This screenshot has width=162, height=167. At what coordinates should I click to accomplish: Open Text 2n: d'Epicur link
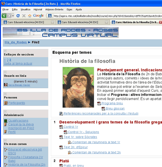pos(76,147)
